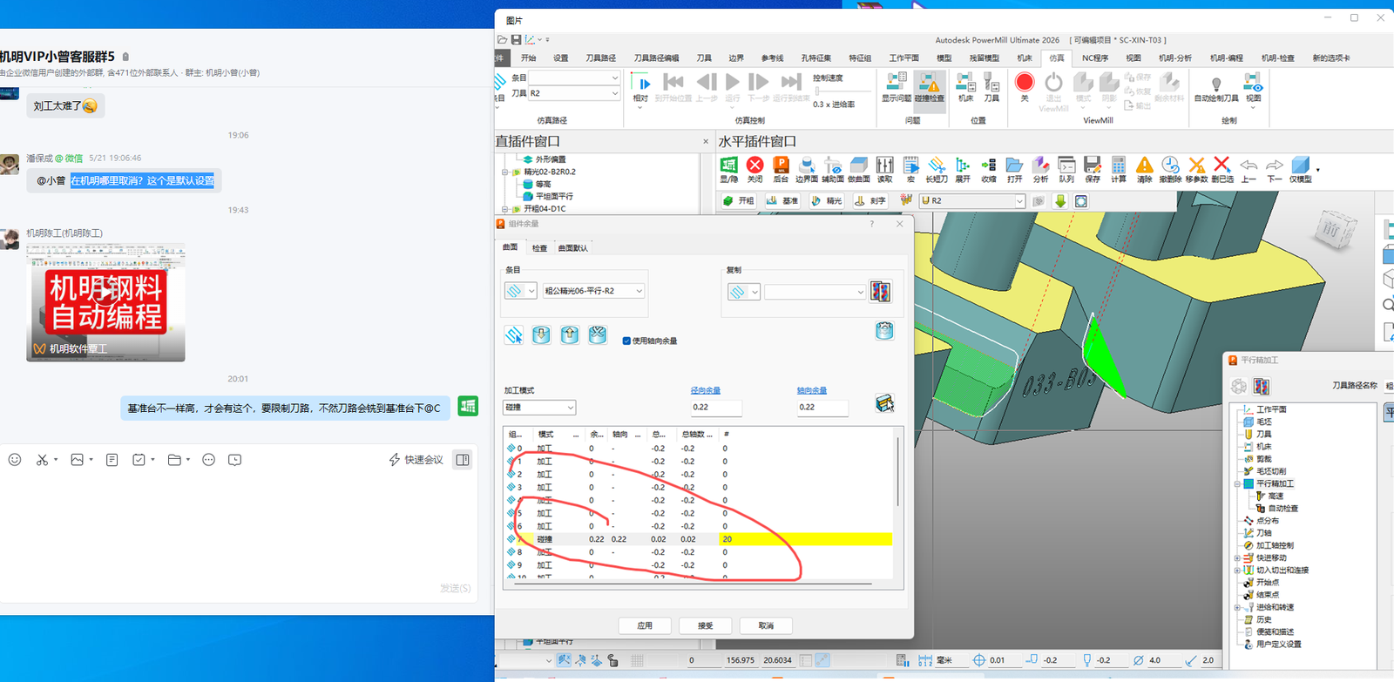Open the 刀具 R2 dropdown in ribbon
The height and width of the screenshot is (682, 1394).
pyautogui.click(x=574, y=93)
